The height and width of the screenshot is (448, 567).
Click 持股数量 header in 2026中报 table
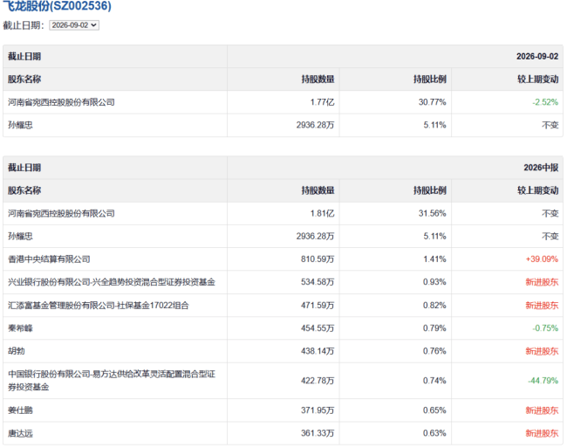(318, 190)
